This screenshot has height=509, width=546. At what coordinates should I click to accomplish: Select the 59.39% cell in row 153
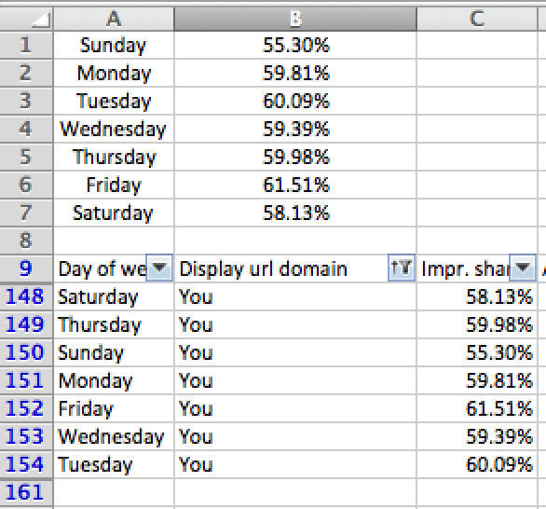click(477, 436)
